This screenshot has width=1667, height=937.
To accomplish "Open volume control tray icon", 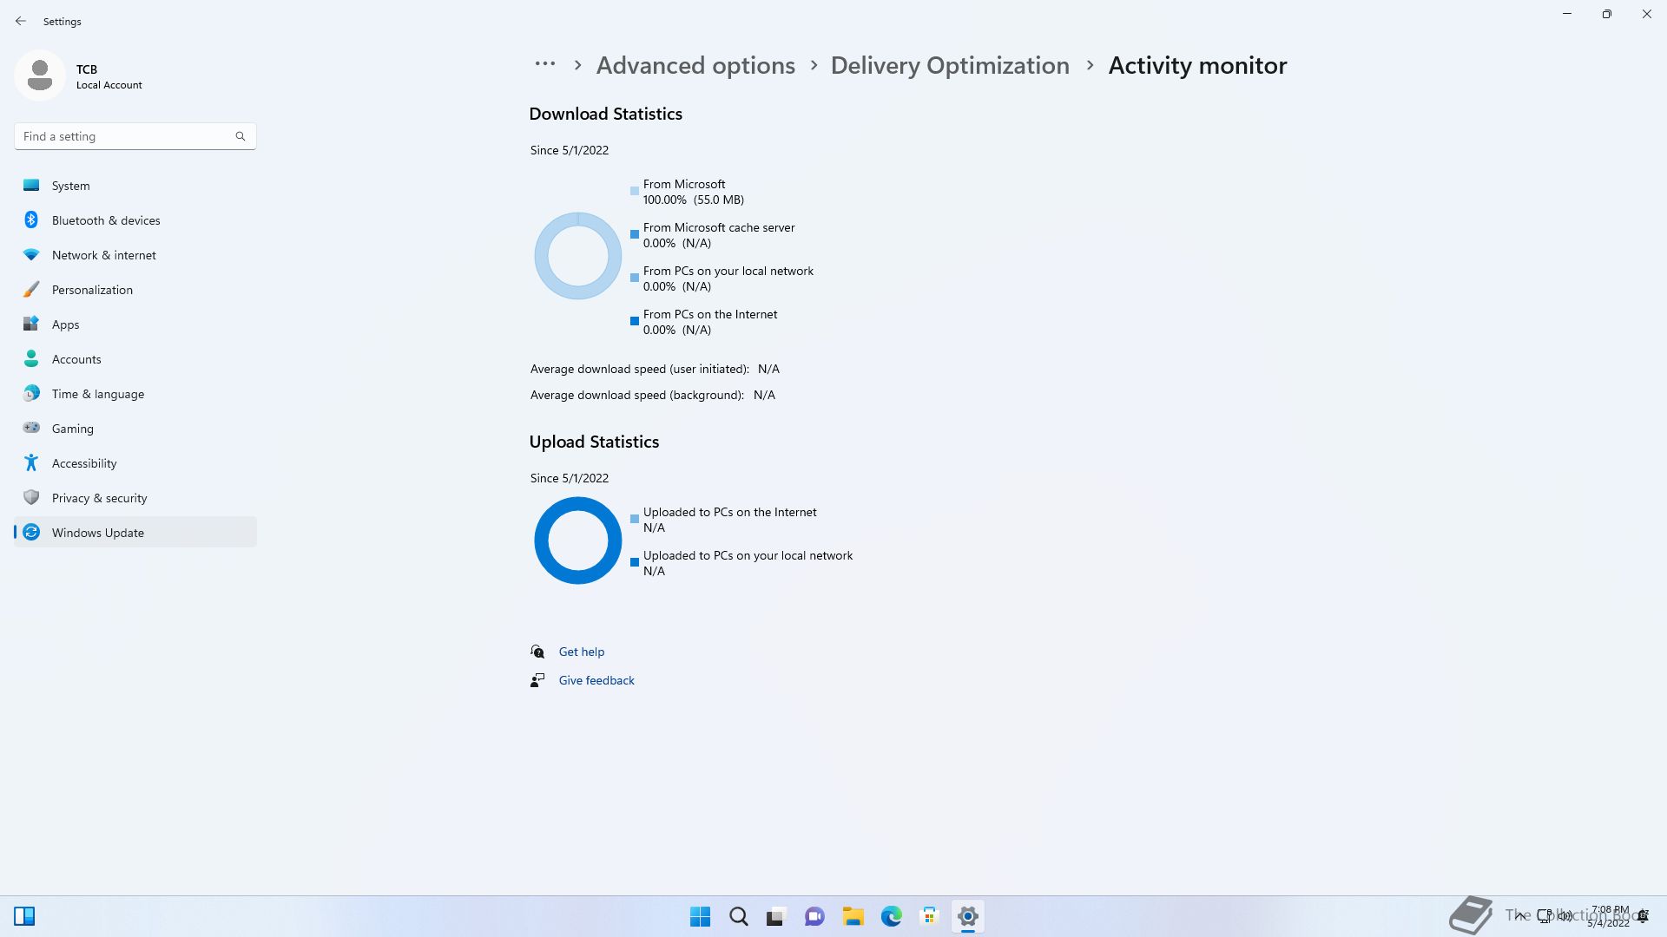I will [1565, 915].
